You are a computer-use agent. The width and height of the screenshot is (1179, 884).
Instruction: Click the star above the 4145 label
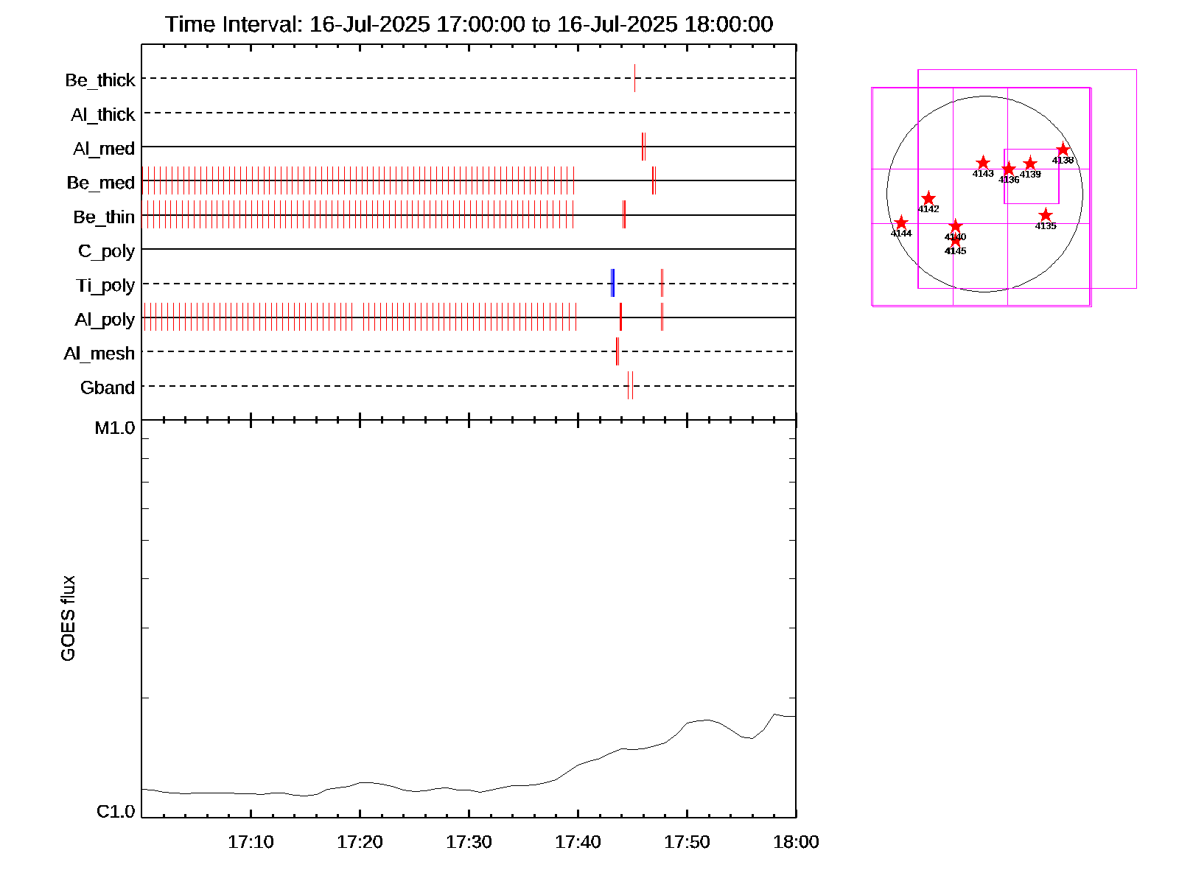coord(955,240)
